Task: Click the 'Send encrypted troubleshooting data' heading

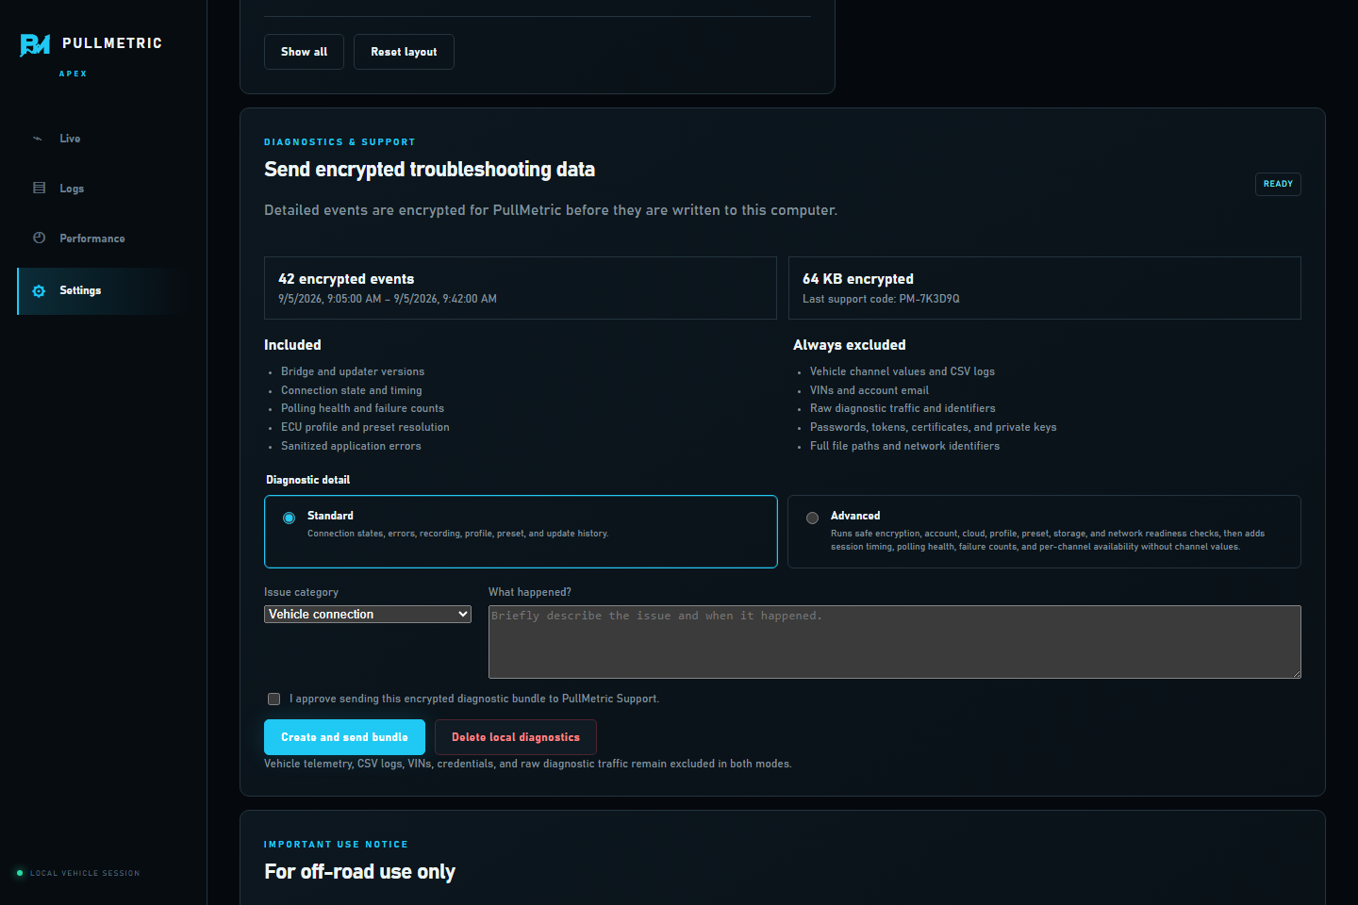Action: coord(429,170)
